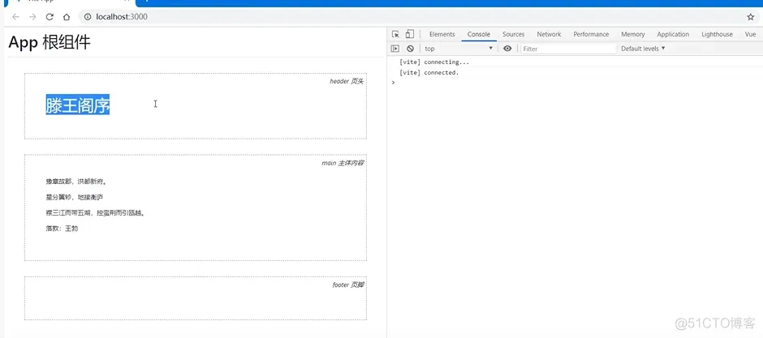763x338 pixels.
Task: Click the main 主体内容 label
Action: tap(343, 163)
